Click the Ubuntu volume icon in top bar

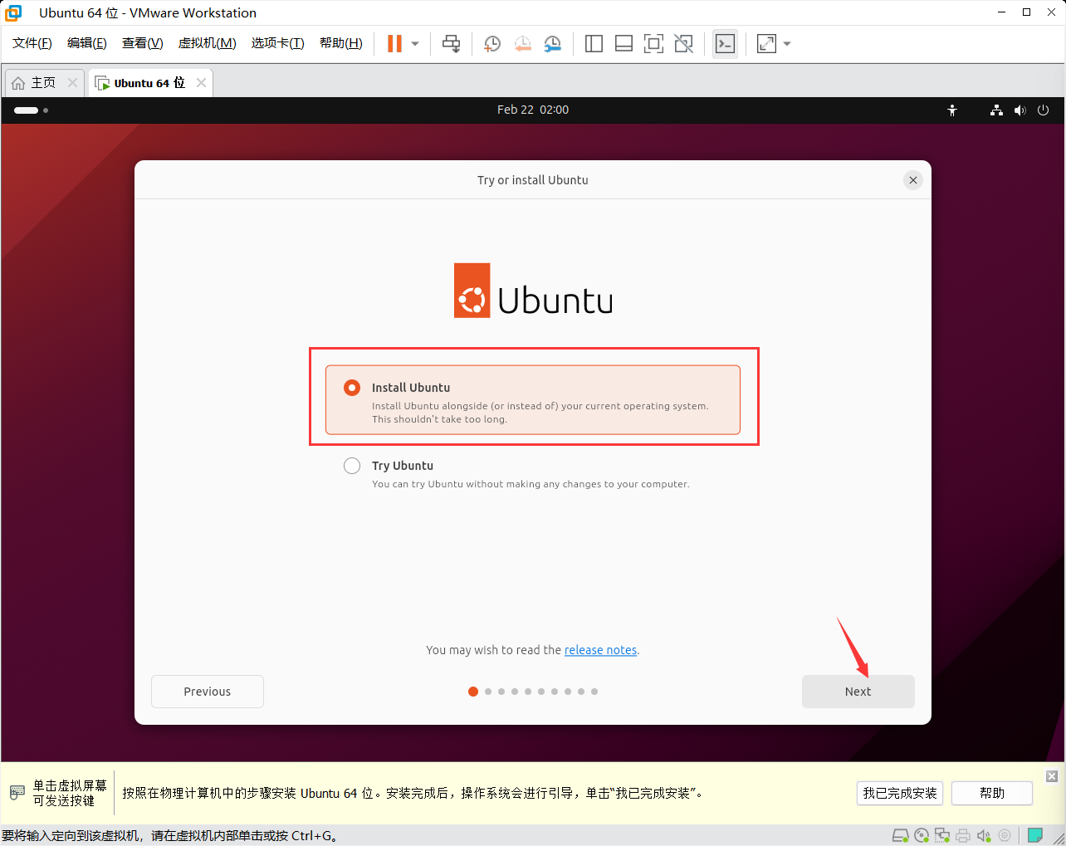1020,110
